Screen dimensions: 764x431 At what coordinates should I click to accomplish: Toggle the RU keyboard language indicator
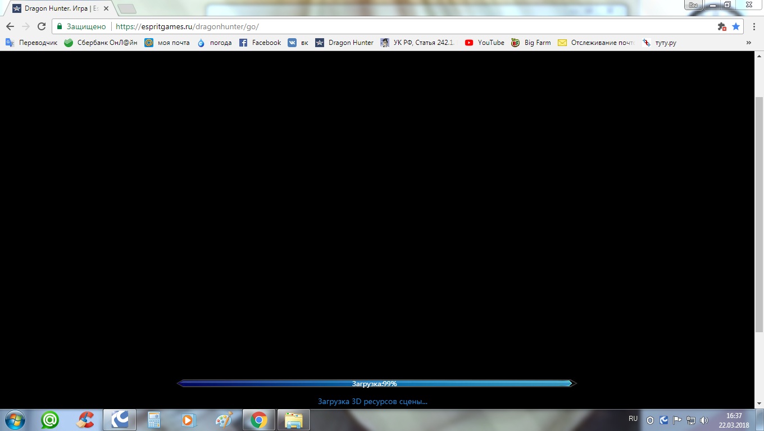pyautogui.click(x=633, y=419)
